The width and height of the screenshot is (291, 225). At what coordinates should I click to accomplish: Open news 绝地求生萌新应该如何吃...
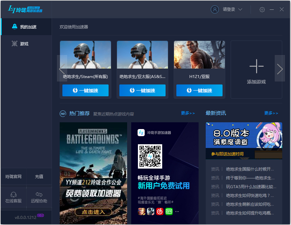pos(250,204)
